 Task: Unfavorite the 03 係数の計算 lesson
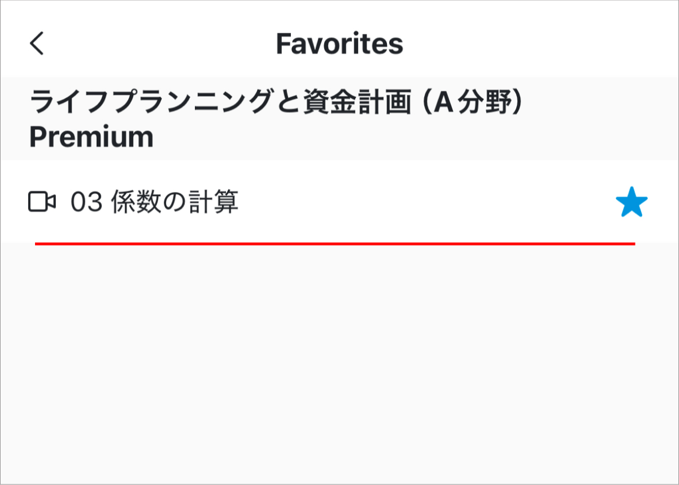pos(631,203)
